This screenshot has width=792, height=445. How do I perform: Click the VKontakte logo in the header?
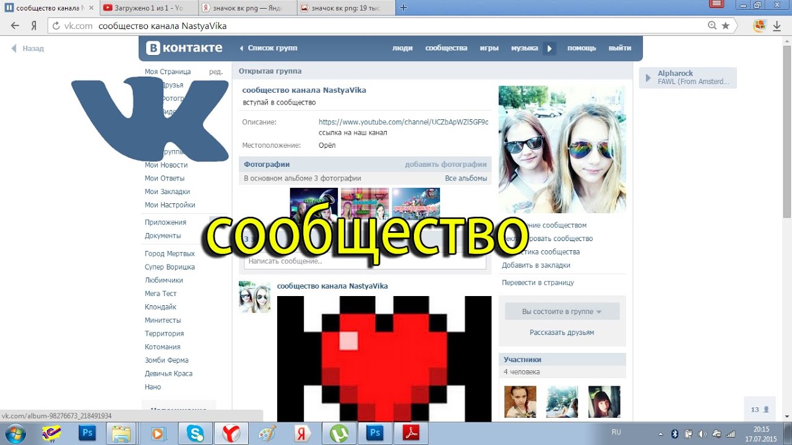tap(184, 48)
